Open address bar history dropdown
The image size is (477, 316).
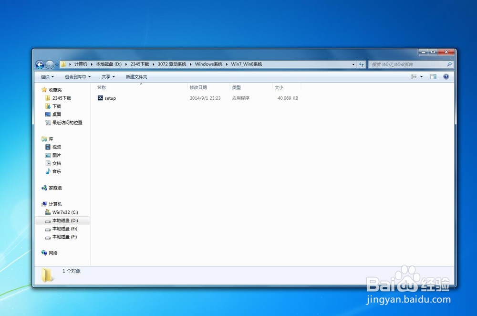point(353,64)
